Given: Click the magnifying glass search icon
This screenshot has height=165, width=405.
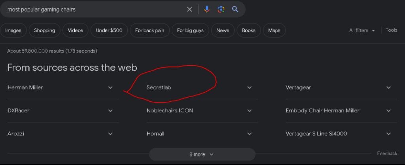Looking at the screenshot, I should point(235,9).
